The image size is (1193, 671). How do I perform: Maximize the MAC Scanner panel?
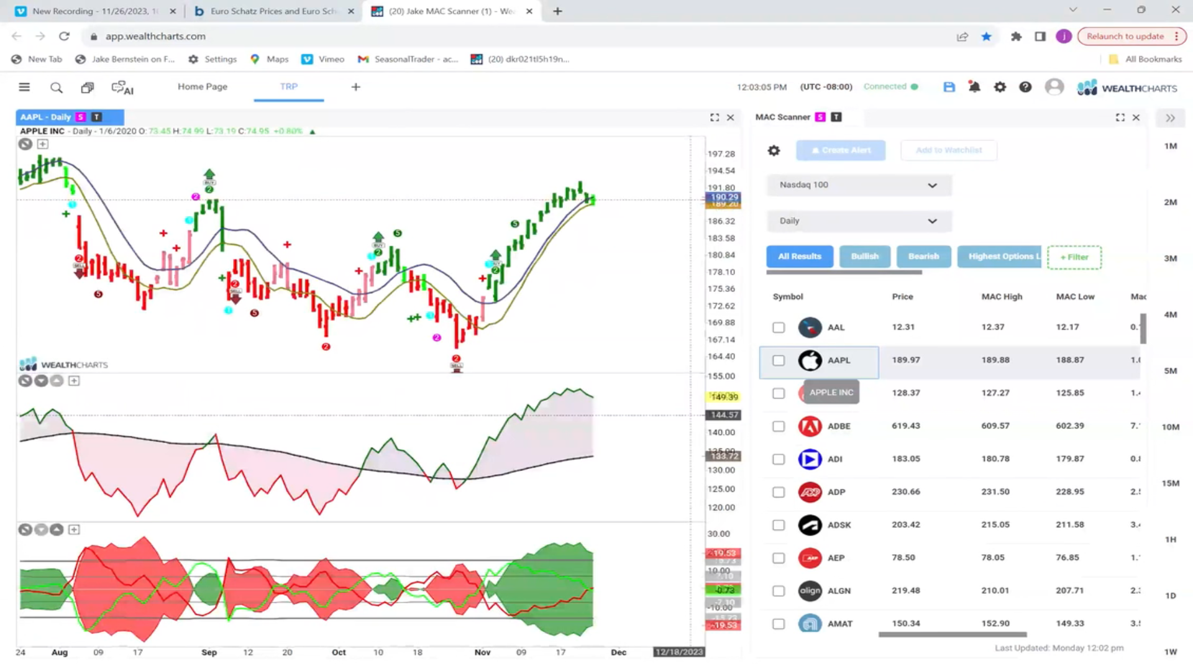[x=1120, y=117]
